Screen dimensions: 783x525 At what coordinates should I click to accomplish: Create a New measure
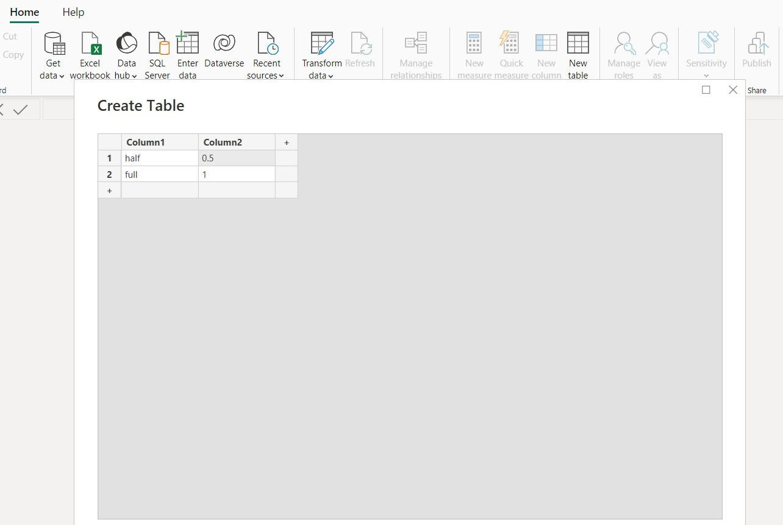tap(474, 55)
